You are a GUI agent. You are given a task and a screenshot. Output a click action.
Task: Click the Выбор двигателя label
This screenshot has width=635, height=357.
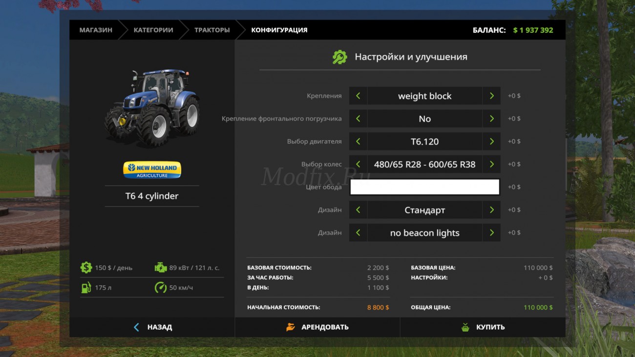(314, 142)
